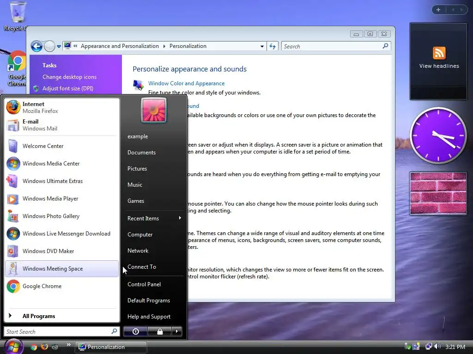This screenshot has width=473, height=354.
Task: Click Windows Sidebar tray icon
Action: point(416,347)
